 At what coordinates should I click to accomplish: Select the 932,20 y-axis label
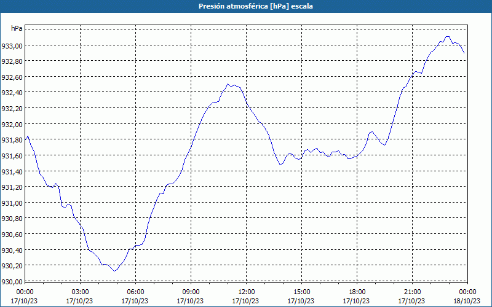pos(12,109)
